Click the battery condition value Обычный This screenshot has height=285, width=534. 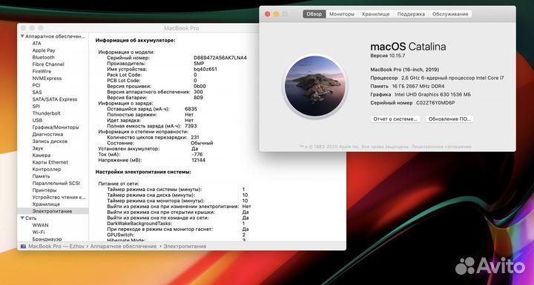(x=202, y=143)
